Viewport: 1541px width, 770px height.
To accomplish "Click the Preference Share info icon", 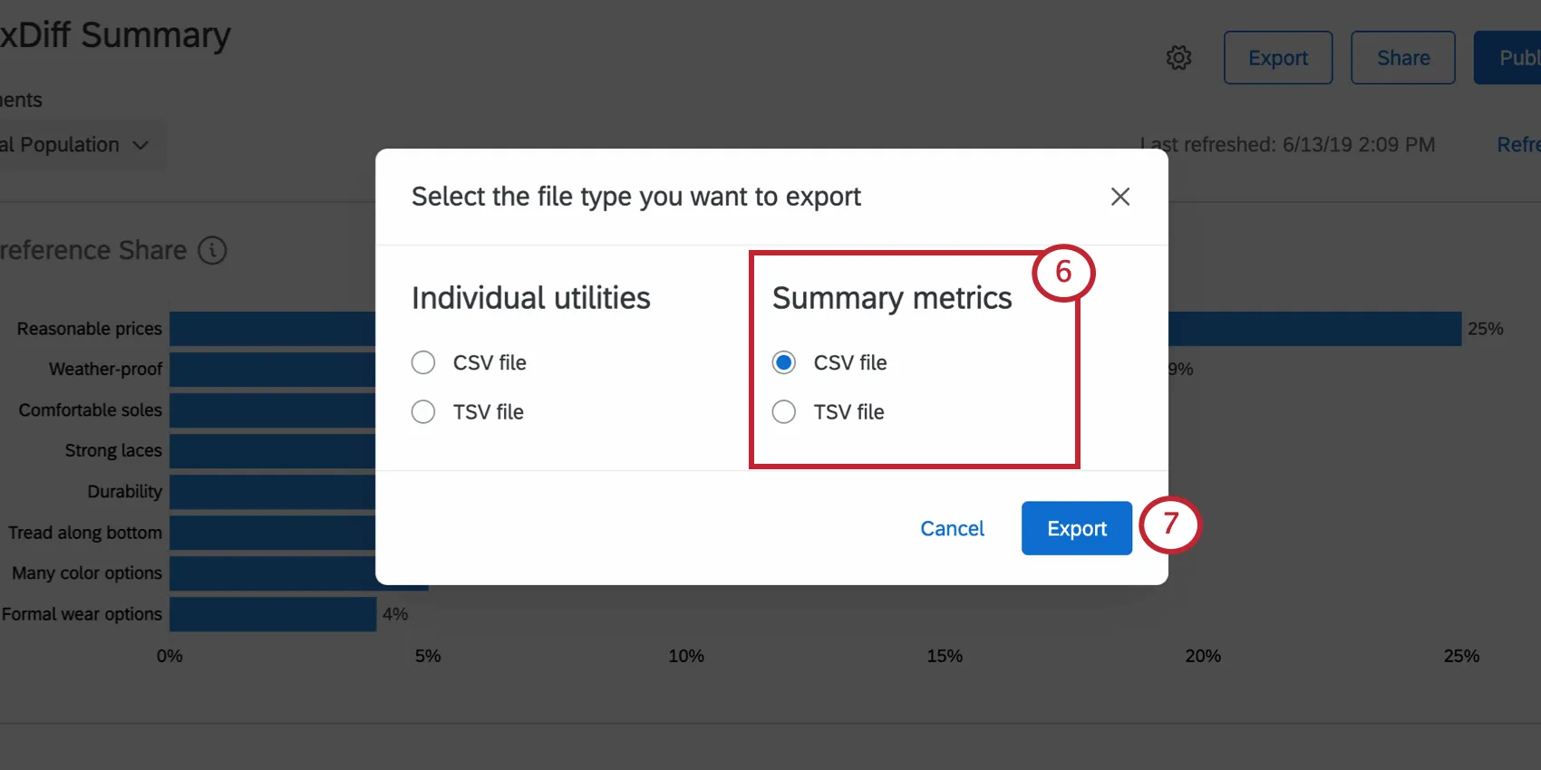I will tap(212, 250).
